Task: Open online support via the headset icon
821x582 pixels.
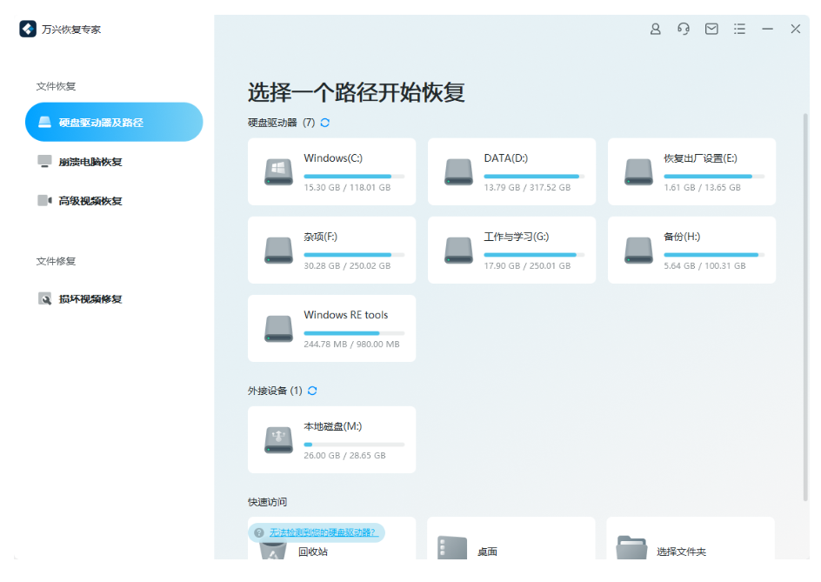Action: coord(683,29)
